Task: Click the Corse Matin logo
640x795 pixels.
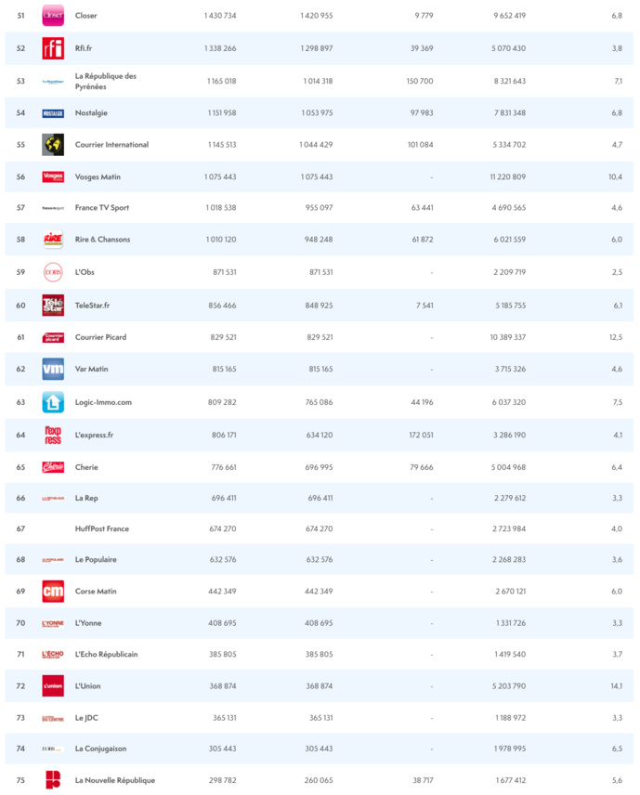Action: tap(53, 592)
